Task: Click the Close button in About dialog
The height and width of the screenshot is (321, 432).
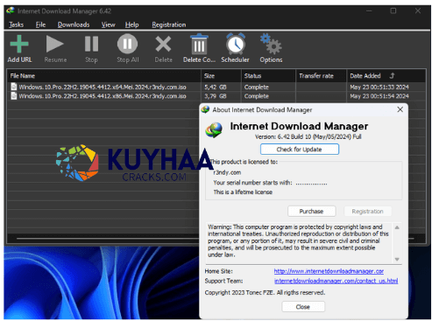Action: click(x=303, y=307)
